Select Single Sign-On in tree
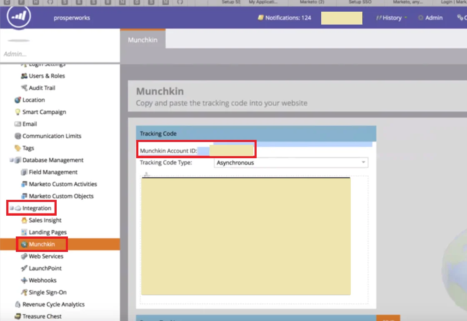 47,292
